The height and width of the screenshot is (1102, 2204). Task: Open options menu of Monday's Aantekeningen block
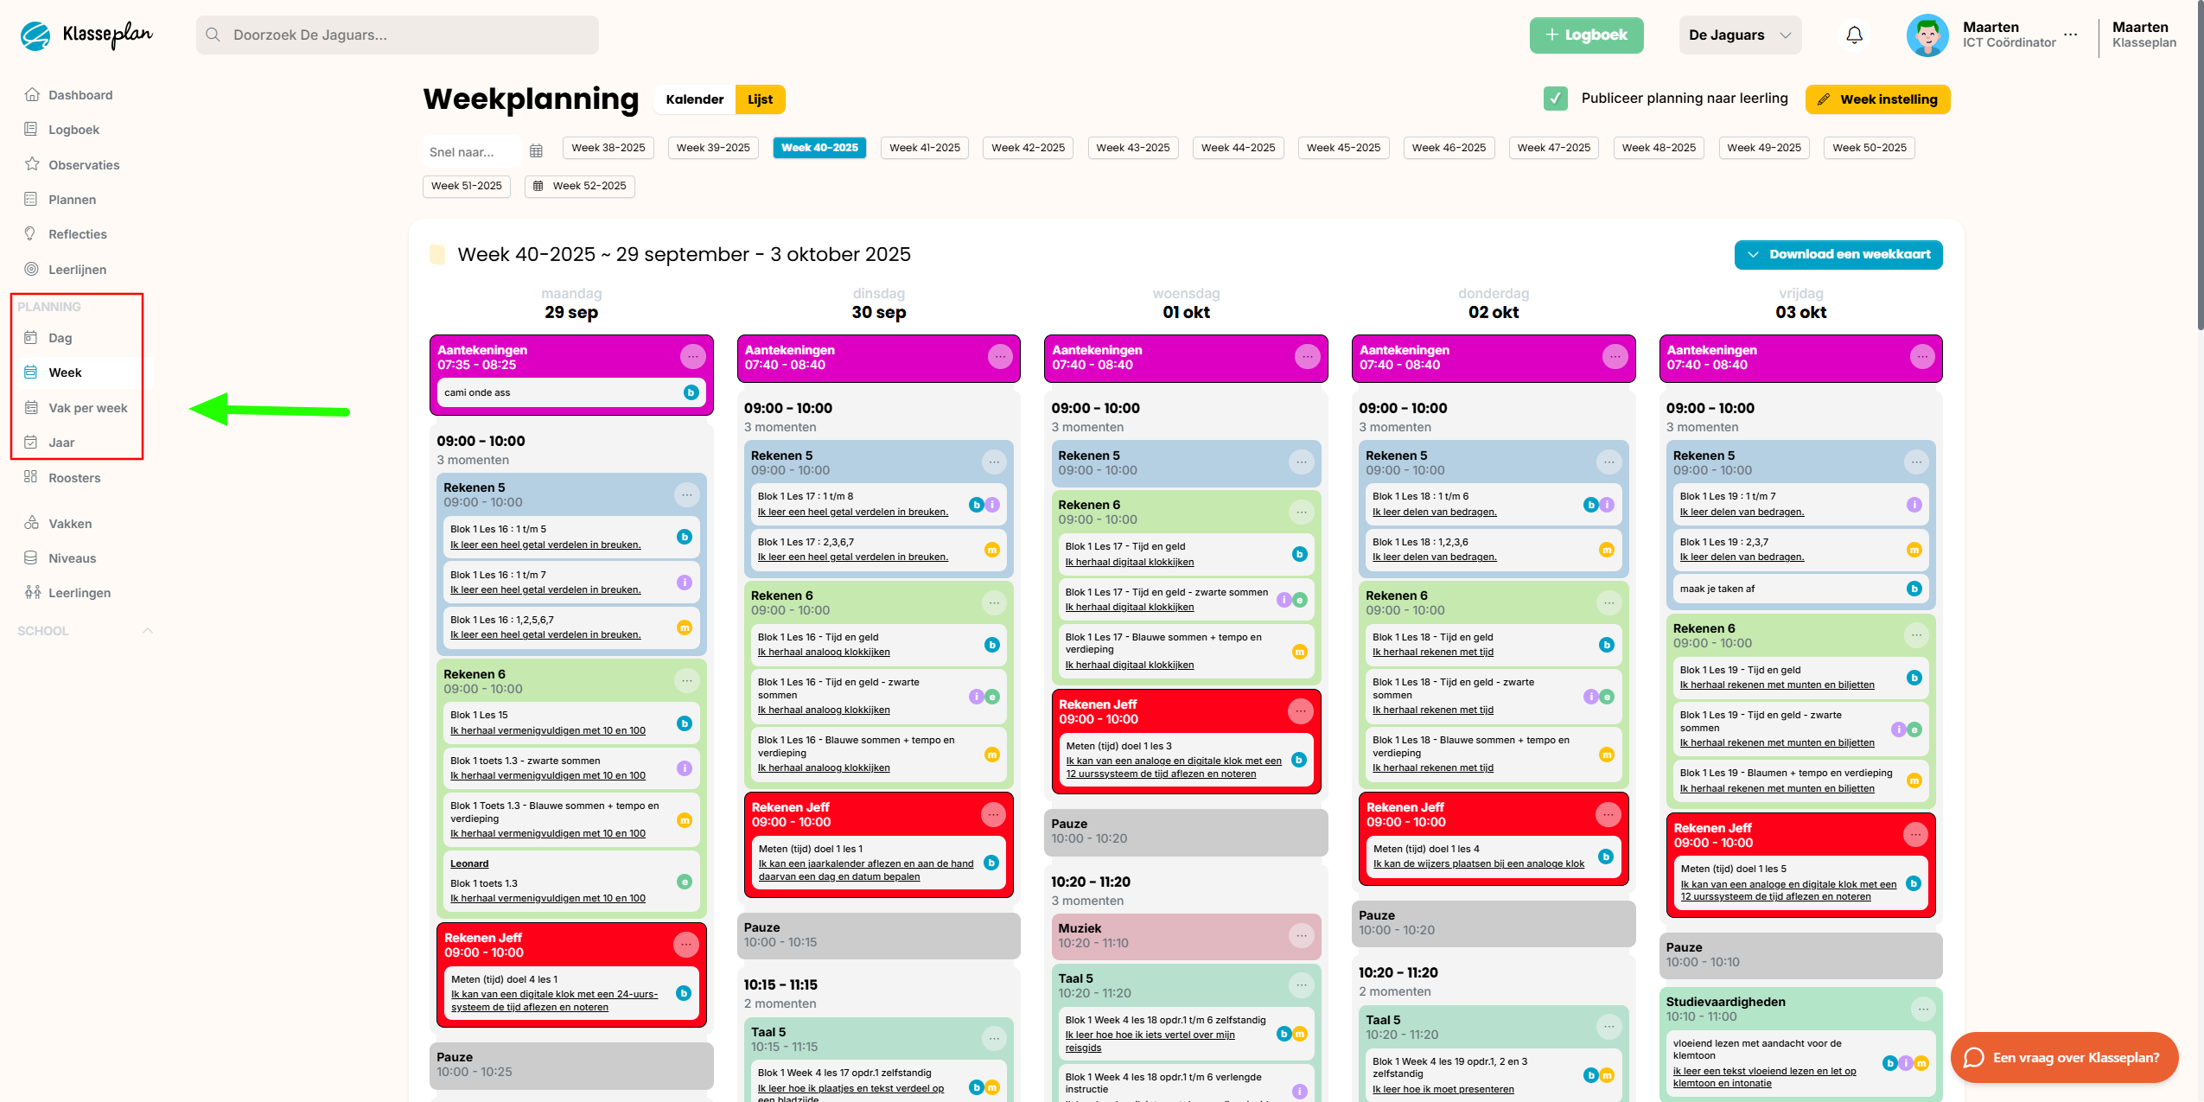click(692, 357)
